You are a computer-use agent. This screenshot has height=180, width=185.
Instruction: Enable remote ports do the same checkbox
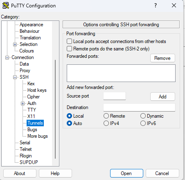69,49
